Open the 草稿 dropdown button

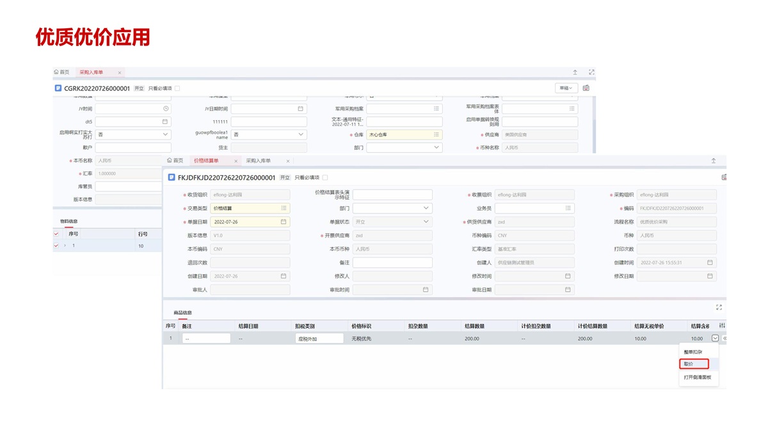coord(566,88)
